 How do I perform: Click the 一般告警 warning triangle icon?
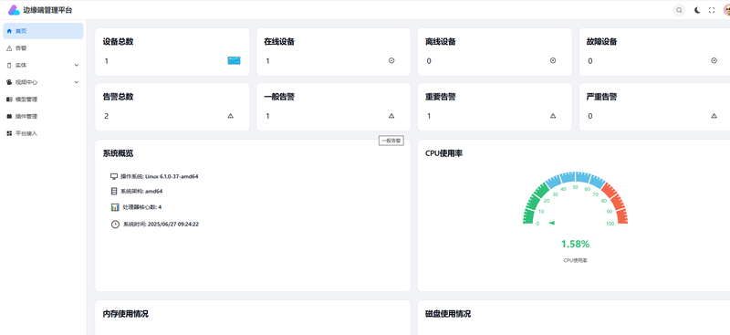391,116
